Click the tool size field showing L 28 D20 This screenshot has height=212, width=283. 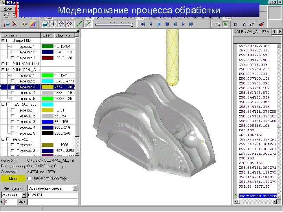53,195
